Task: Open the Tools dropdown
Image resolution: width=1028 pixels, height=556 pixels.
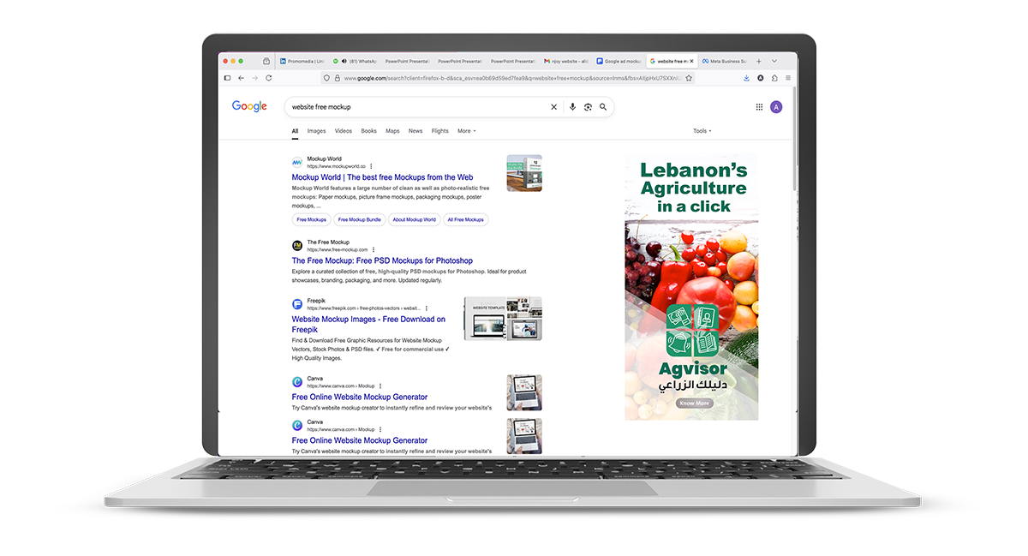Action: tap(702, 131)
